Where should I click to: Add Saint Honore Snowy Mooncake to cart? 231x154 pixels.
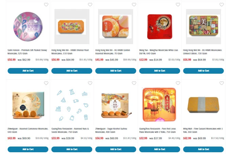coord(28,71)
